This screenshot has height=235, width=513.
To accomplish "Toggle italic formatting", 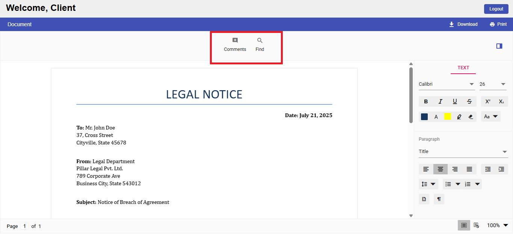I will tap(440, 101).
